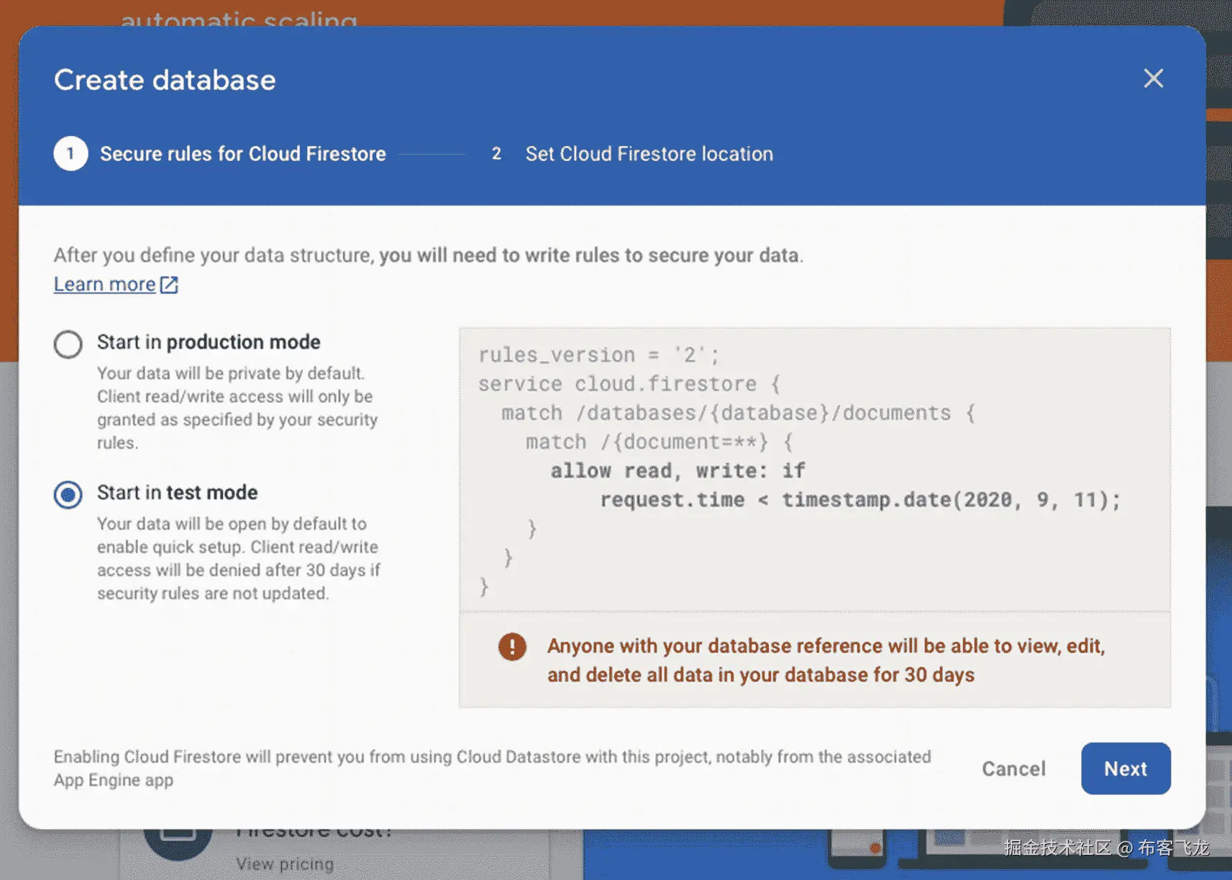
Task: Cancel the database creation
Action: 1013,769
